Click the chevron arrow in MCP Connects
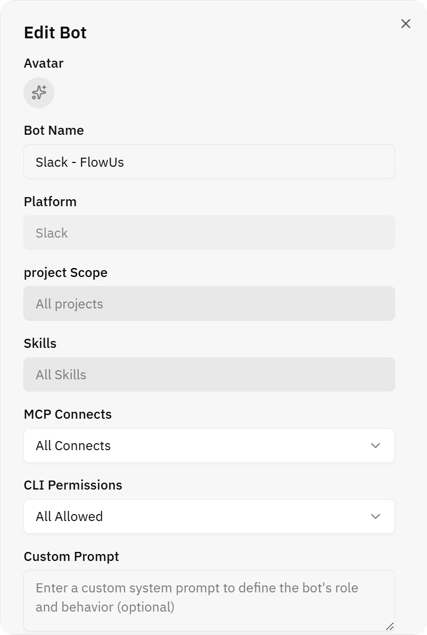This screenshot has width=427, height=635. [x=375, y=446]
